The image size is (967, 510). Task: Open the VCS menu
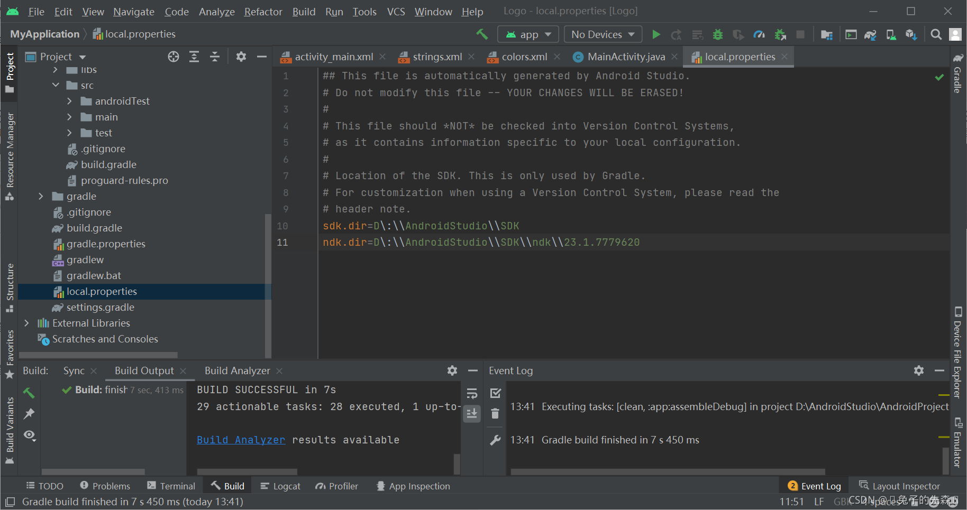click(x=396, y=11)
